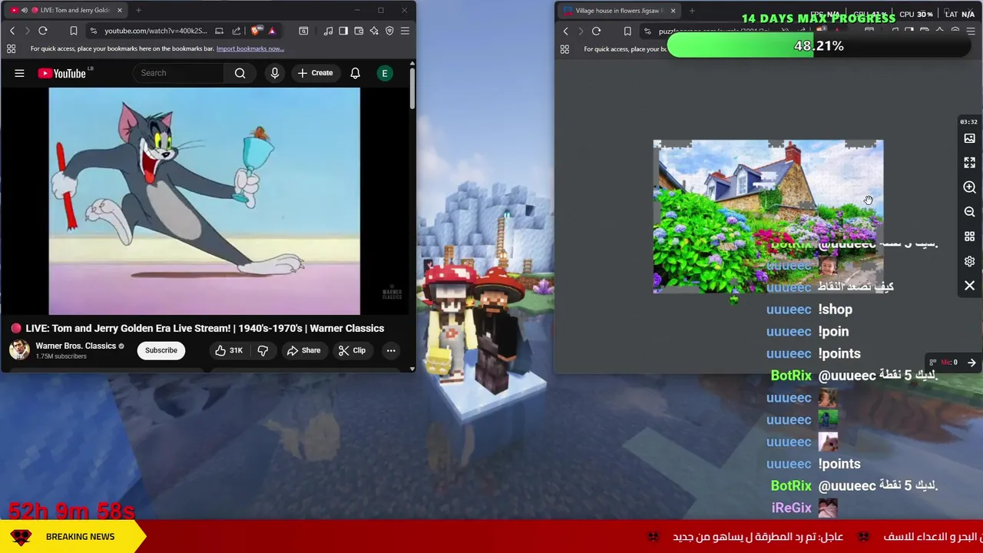The width and height of the screenshot is (983, 553).
Task: Start voice search with microphone icon
Action: (x=274, y=73)
